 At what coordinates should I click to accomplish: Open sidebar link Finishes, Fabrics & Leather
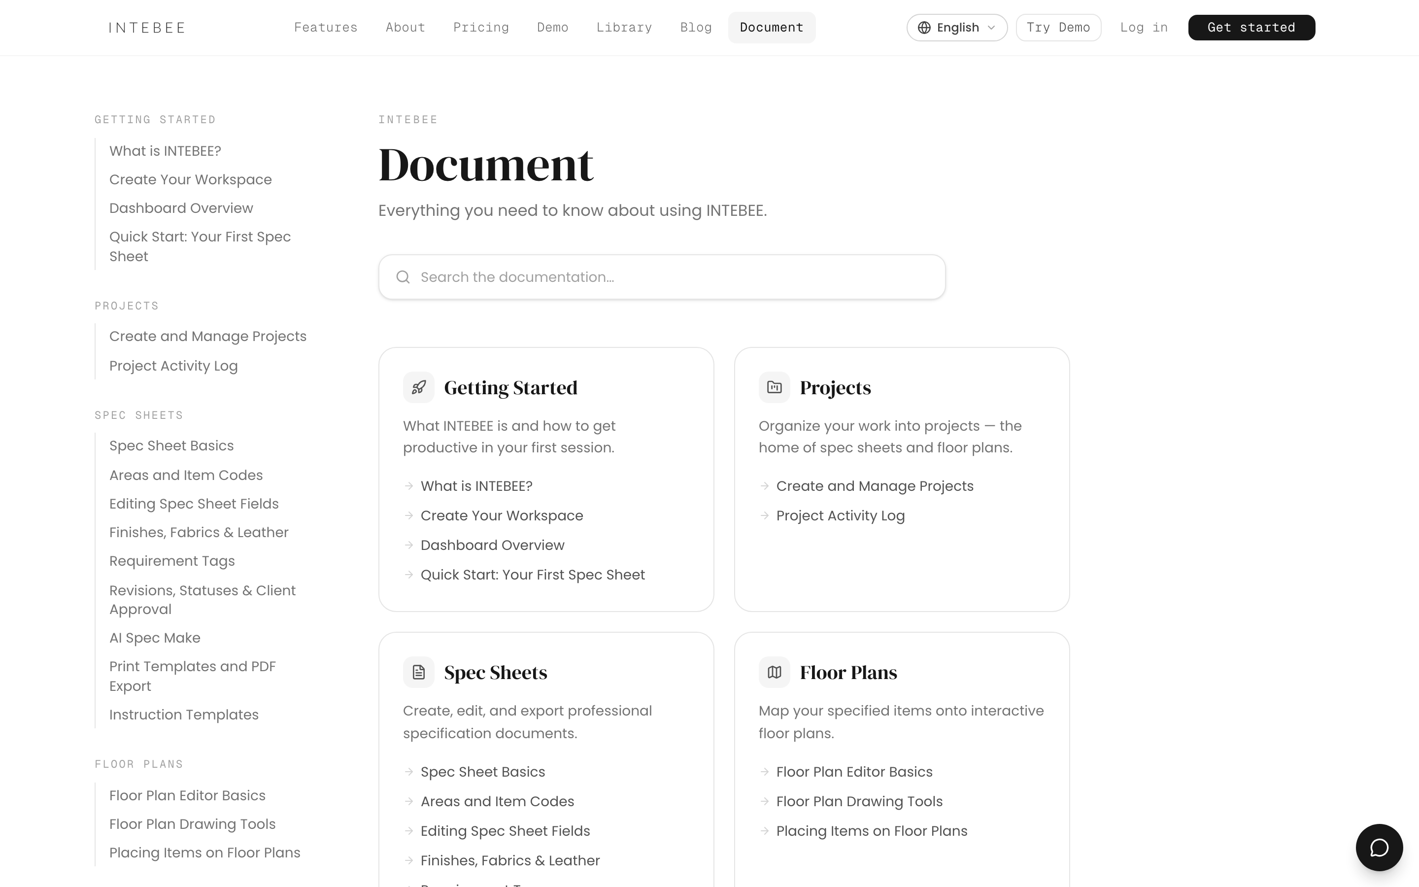(198, 532)
